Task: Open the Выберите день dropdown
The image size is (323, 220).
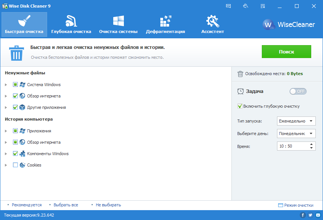Action: [296, 134]
